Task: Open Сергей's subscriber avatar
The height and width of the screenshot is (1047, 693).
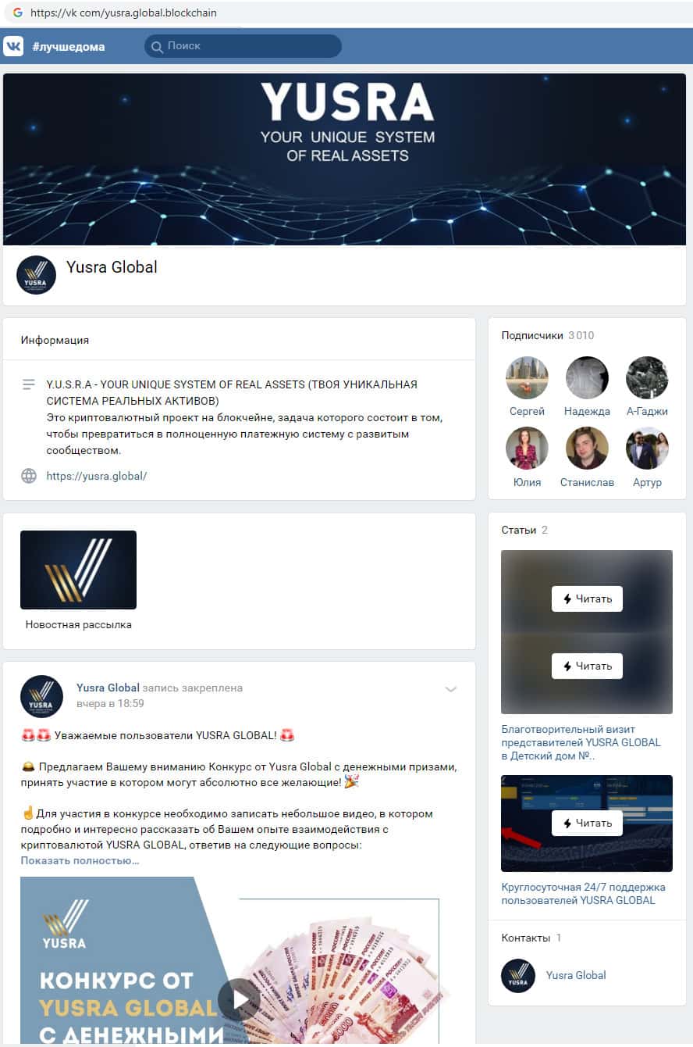Action: pyautogui.click(x=527, y=378)
